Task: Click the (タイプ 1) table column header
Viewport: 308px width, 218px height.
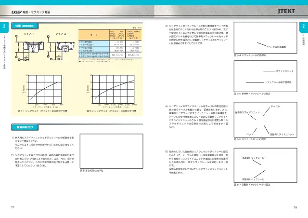Action: point(117,35)
